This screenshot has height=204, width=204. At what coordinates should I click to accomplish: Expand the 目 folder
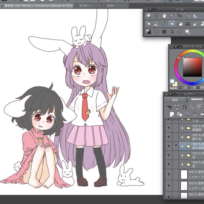pyautogui.click(x=182, y=155)
